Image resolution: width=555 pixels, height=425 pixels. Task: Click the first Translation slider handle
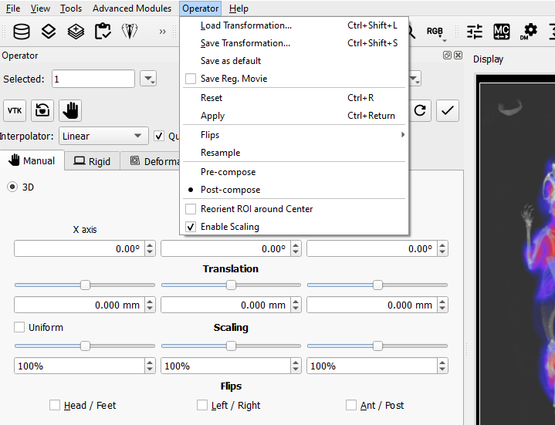tap(85, 285)
